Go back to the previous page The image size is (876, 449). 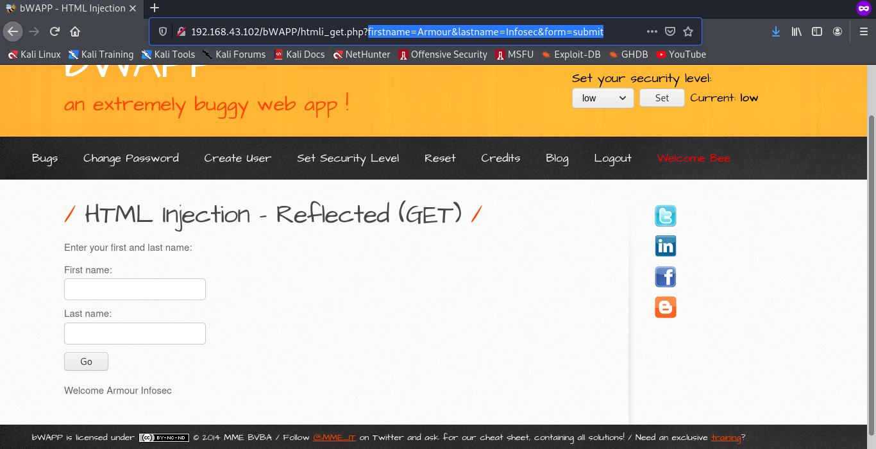click(13, 31)
